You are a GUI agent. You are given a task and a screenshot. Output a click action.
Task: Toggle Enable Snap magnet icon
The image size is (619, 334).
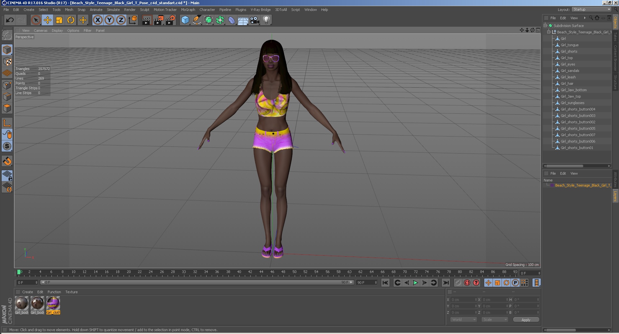click(x=7, y=161)
